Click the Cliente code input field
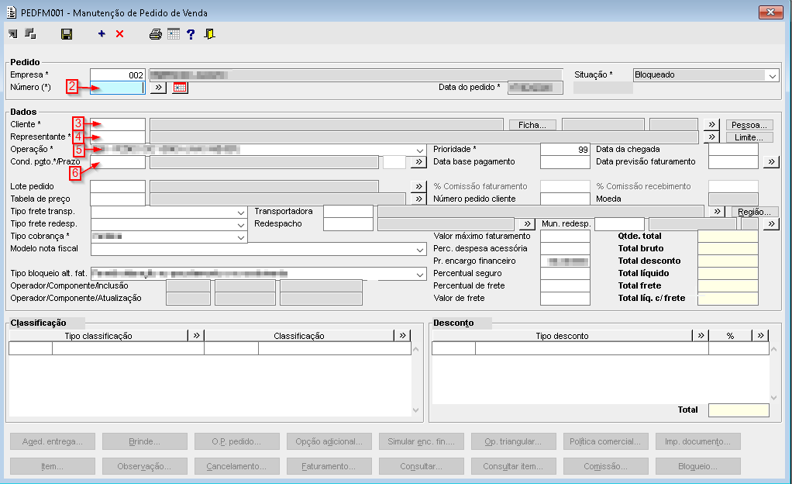792x484 pixels. (x=118, y=124)
